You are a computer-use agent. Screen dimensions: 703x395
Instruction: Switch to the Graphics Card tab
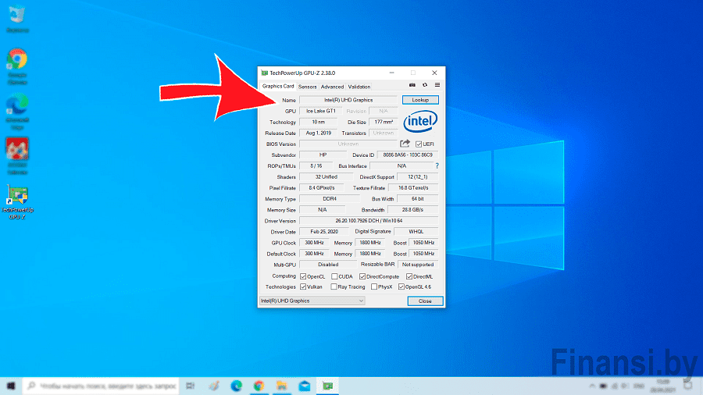278,86
